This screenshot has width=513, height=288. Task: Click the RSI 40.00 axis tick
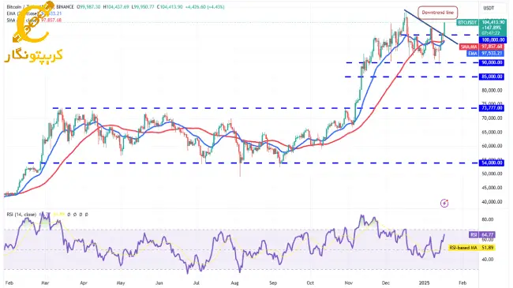(487, 260)
